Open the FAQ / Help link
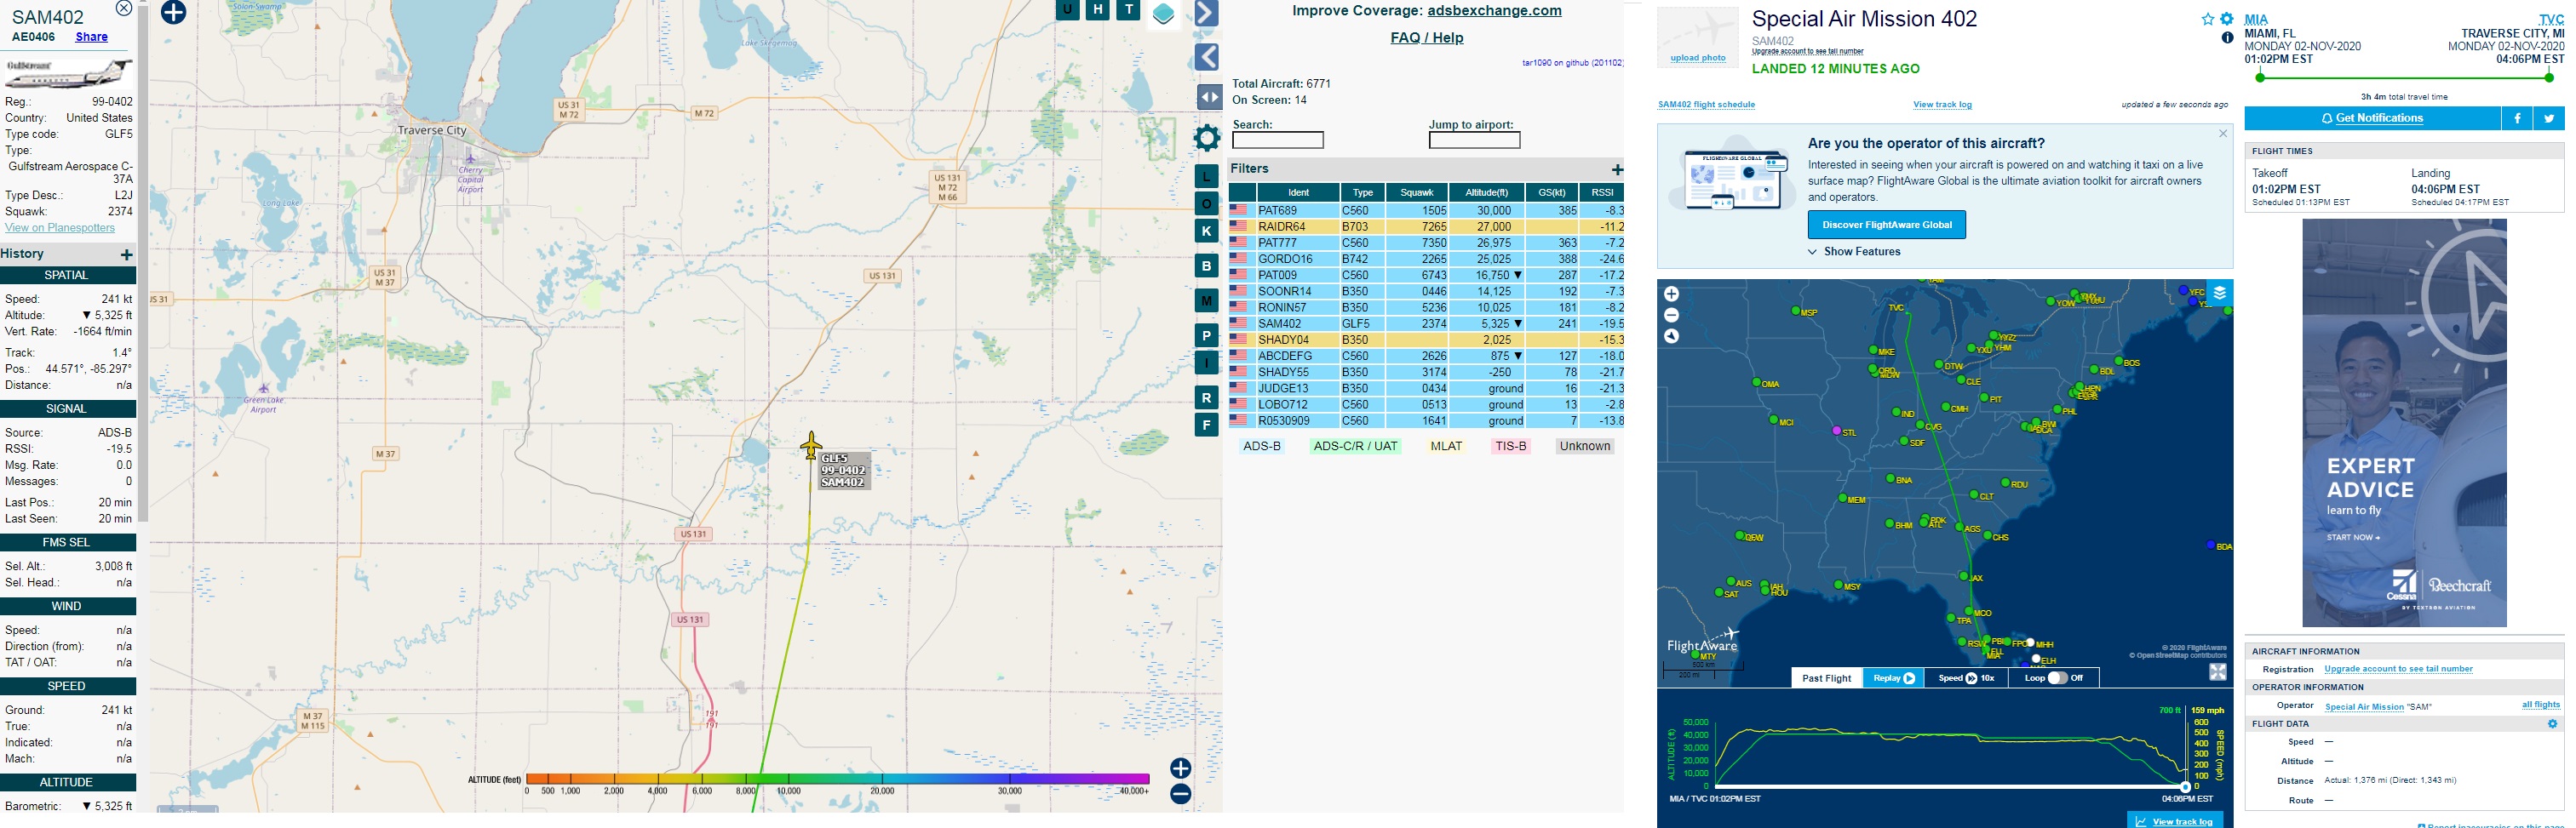This screenshot has height=828, width=2576. click(1427, 38)
